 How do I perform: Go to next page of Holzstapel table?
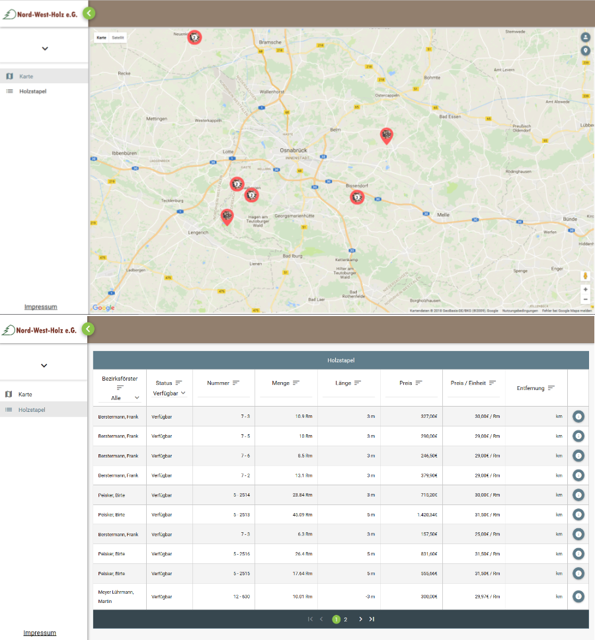point(360,620)
